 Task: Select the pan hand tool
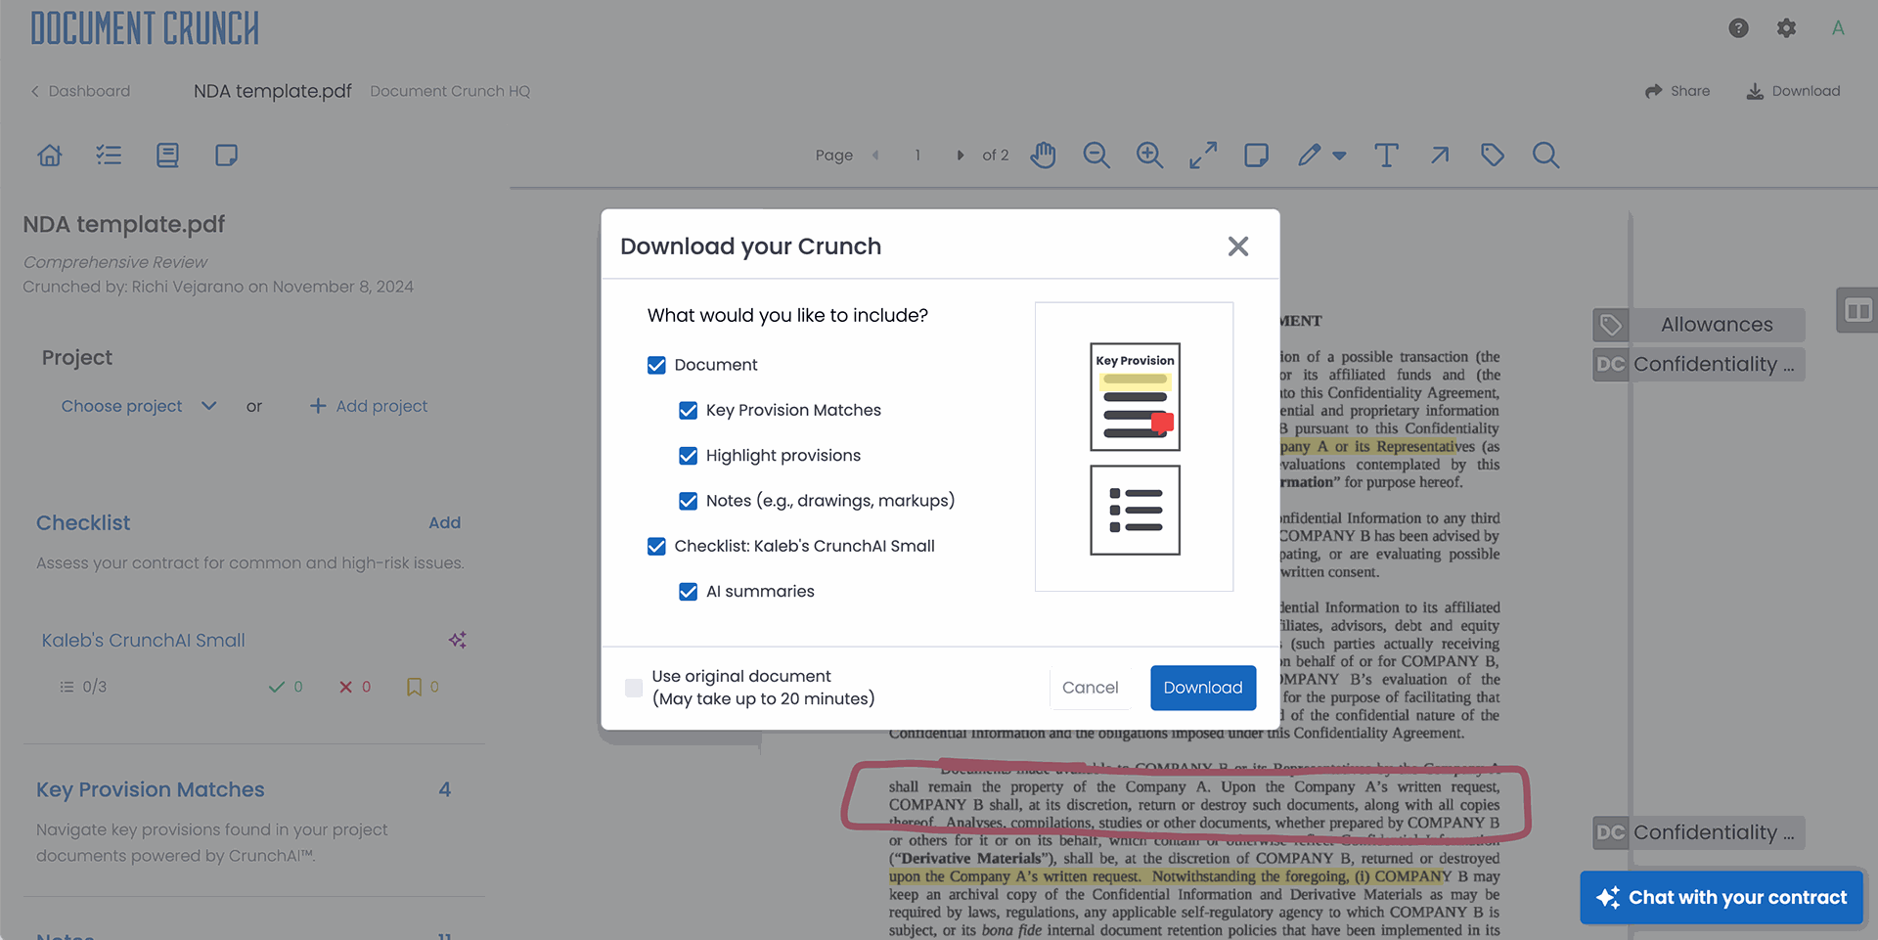[x=1044, y=155]
